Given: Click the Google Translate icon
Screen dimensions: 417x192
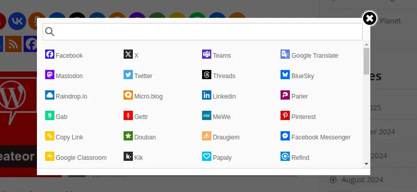Looking at the screenshot, I should pos(285,54).
